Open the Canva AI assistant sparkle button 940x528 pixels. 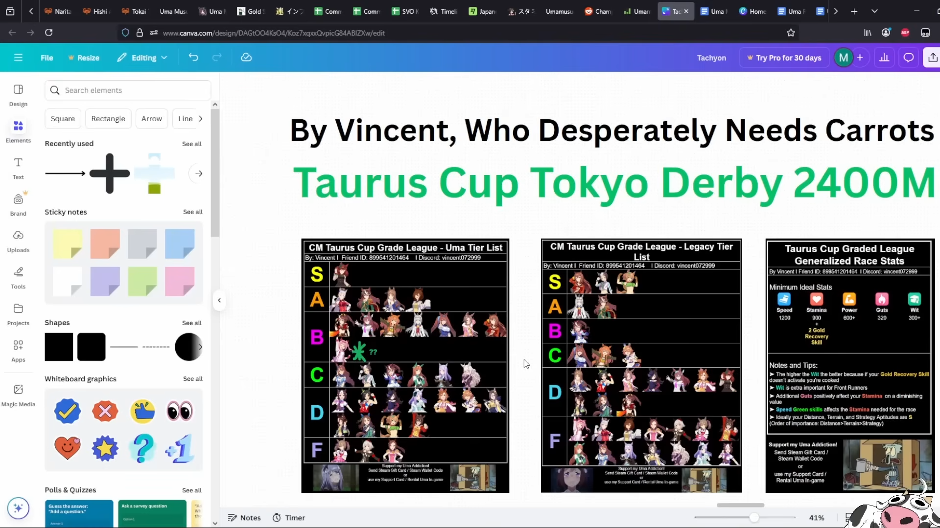(x=18, y=508)
